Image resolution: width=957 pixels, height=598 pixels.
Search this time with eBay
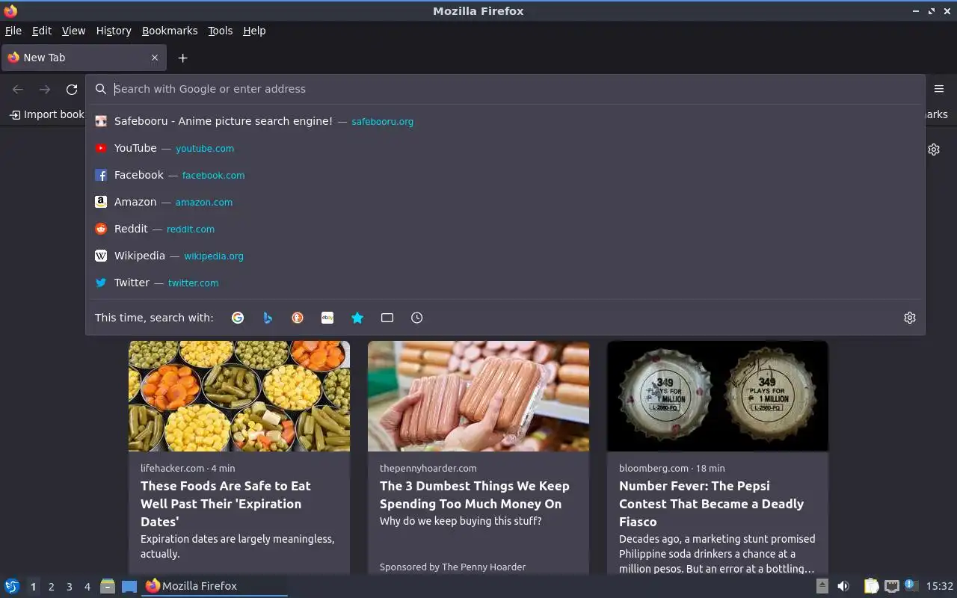point(327,318)
